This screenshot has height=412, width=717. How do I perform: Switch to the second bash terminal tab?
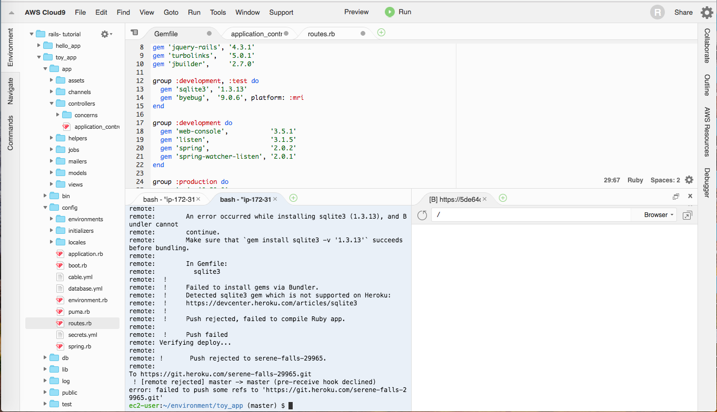pos(245,199)
